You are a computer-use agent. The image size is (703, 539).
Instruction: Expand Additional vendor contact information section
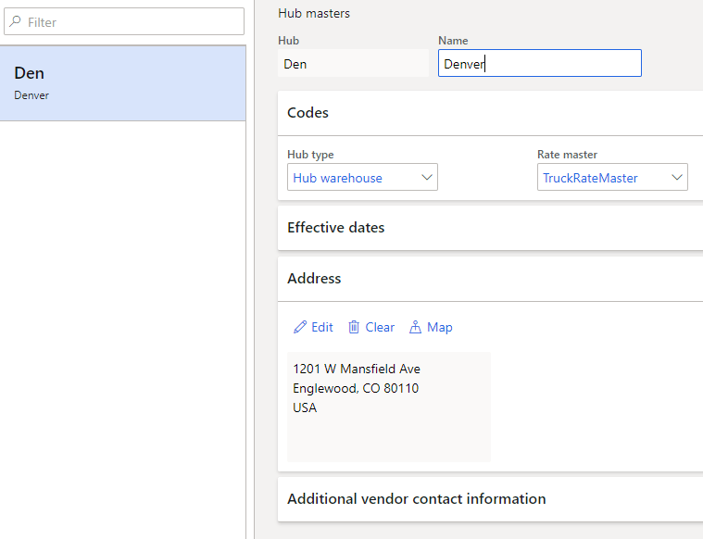click(490, 499)
